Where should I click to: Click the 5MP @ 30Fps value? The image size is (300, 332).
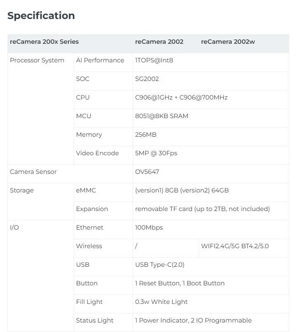[156, 153]
